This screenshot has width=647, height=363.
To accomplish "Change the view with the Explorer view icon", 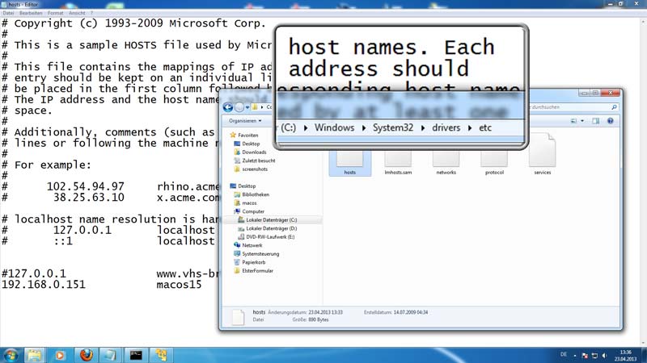I will pyautogui.click(x=573, y=121).
